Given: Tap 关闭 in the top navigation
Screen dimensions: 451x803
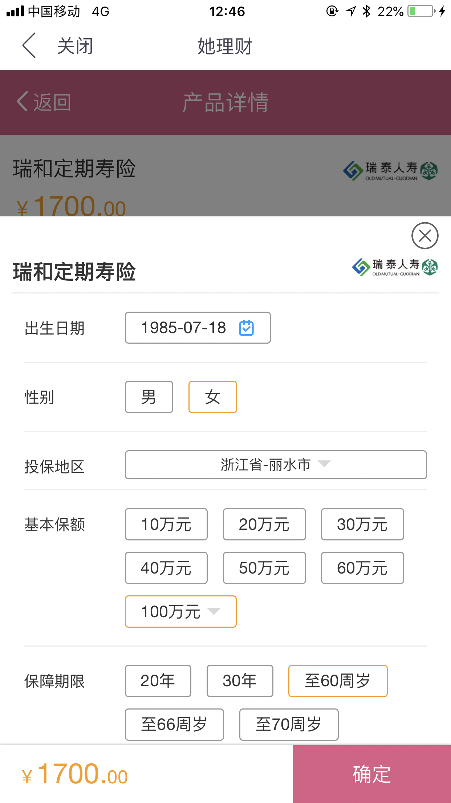Looking at the screenshot, I should pyautogui.click(x=75, y=46).
